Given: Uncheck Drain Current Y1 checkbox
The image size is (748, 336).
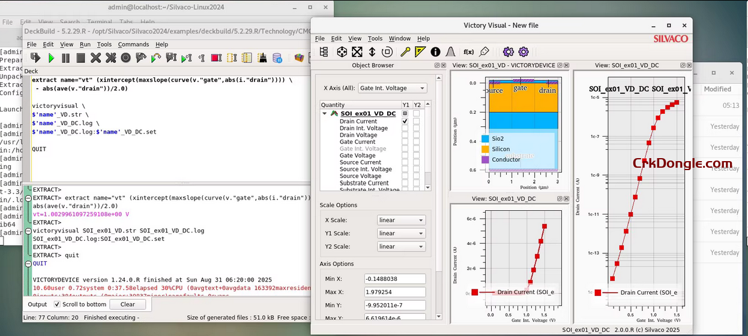Looking at the screenshot, I should [405, 122].
